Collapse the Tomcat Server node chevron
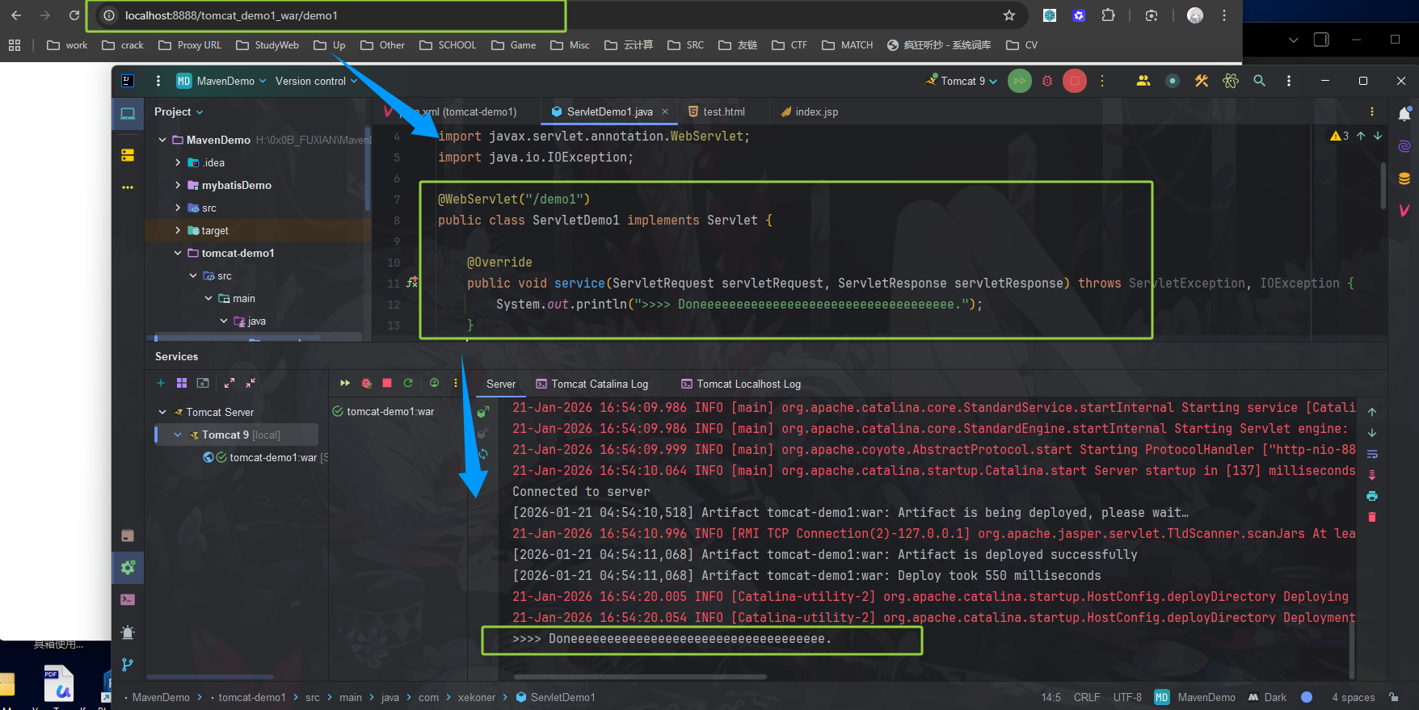The image size is (1419, 710). point(162,412)
